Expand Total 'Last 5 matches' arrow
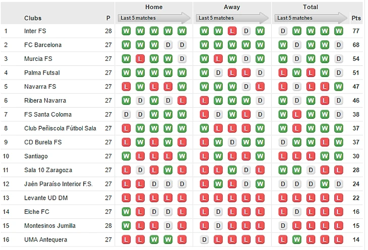Screen dimensions: 368x250 point(311,18)
